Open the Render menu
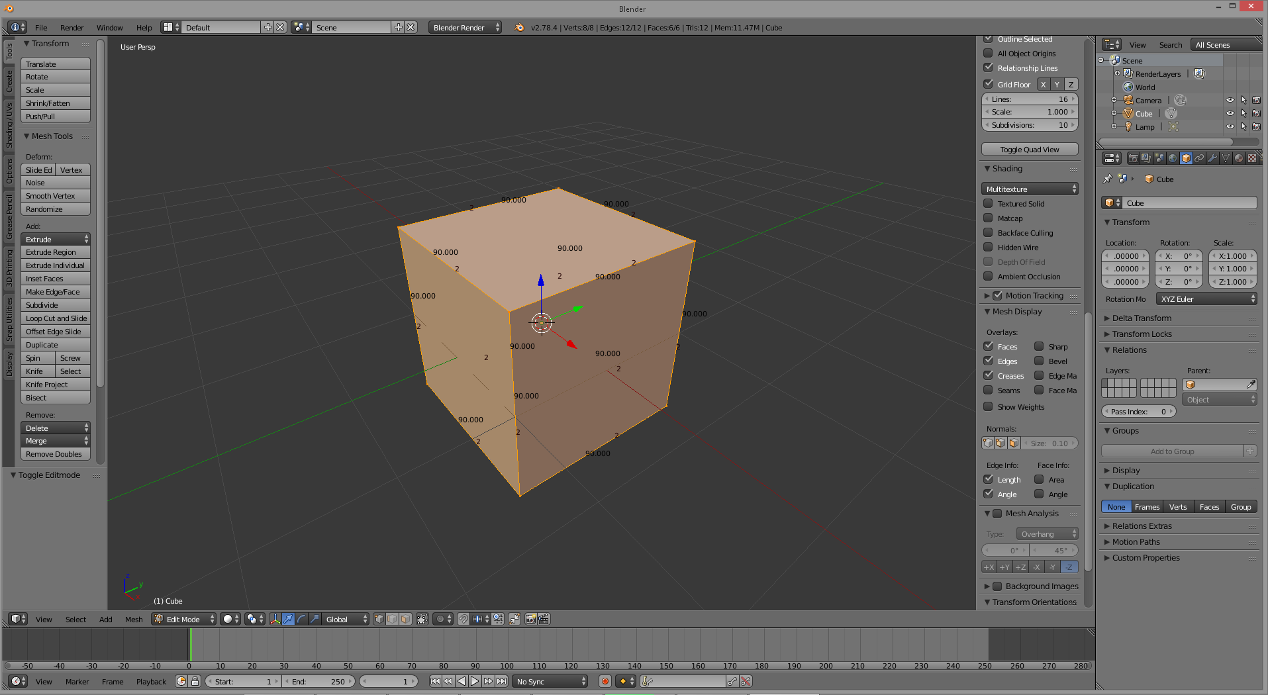The width and height of the screenshot is (1268, 695). pos(72,27)
